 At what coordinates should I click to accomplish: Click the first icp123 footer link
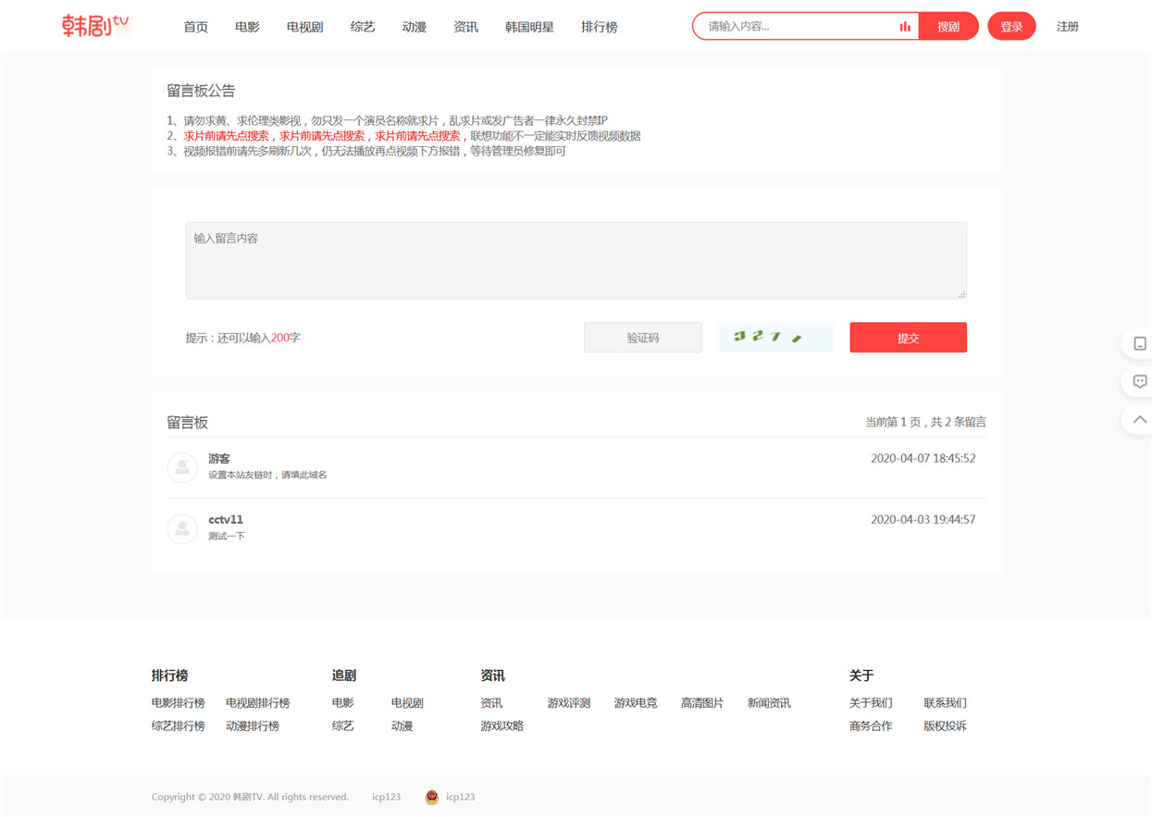pyautogui.click(x=387, y=797)
